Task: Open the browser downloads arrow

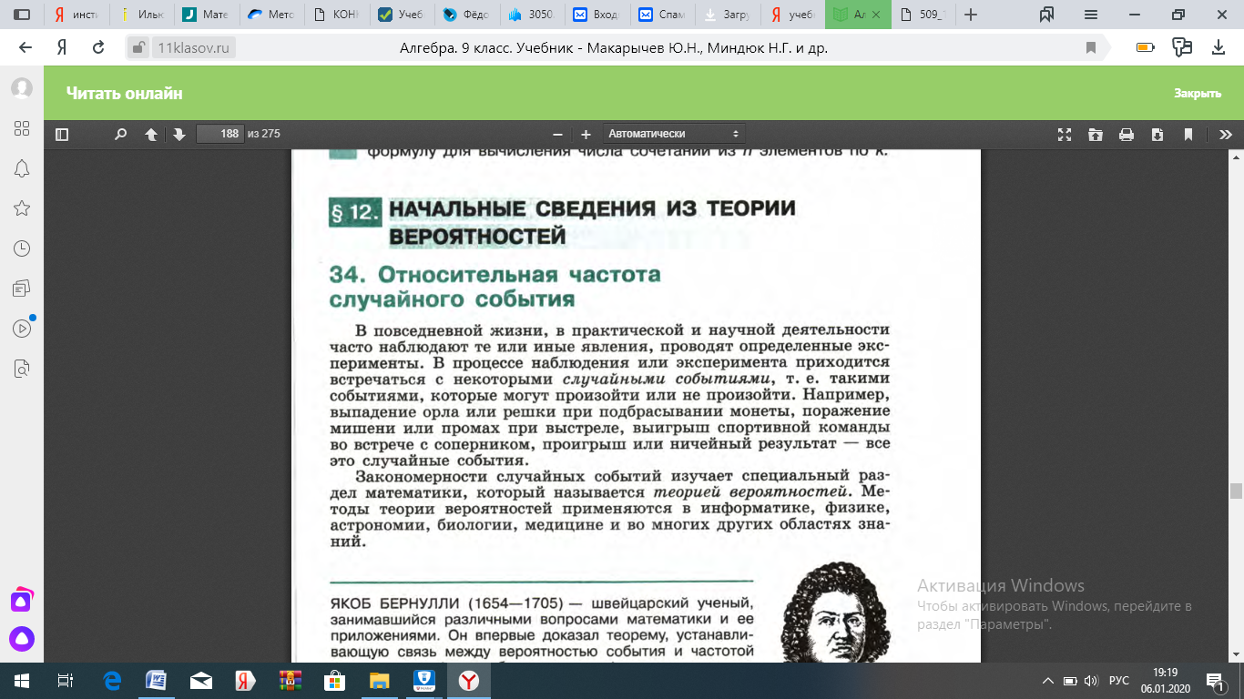Action: click(x=1219, y=48)
